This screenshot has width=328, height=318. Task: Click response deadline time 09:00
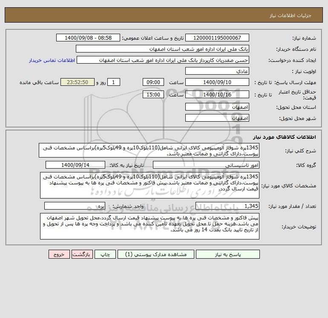point(153,82)
